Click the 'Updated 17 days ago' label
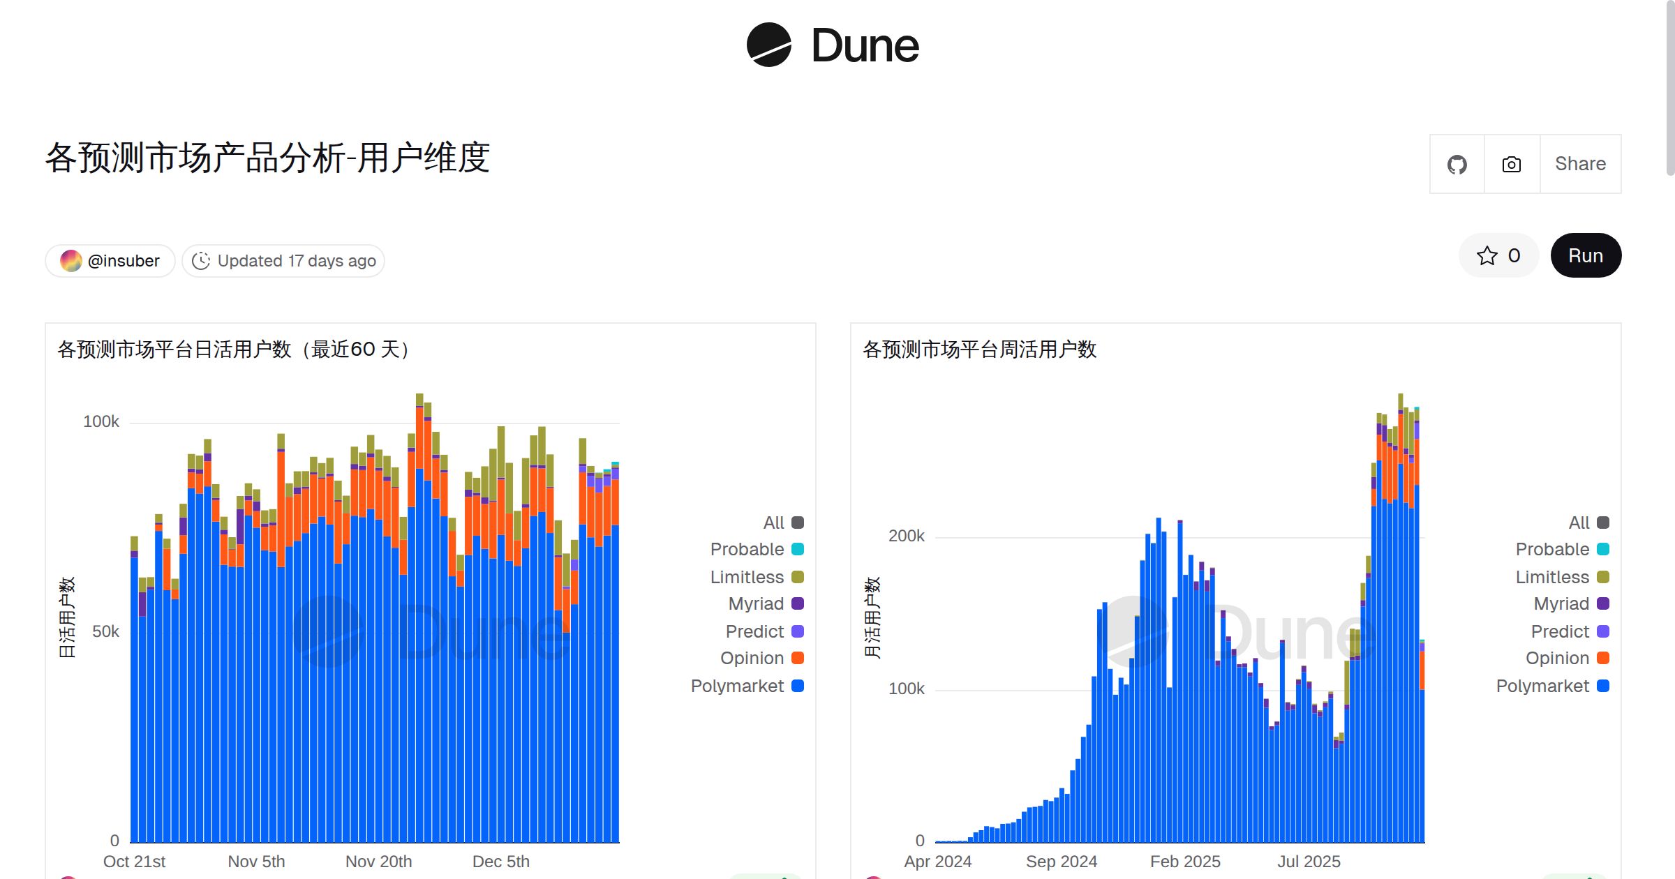 pos(296,260)
